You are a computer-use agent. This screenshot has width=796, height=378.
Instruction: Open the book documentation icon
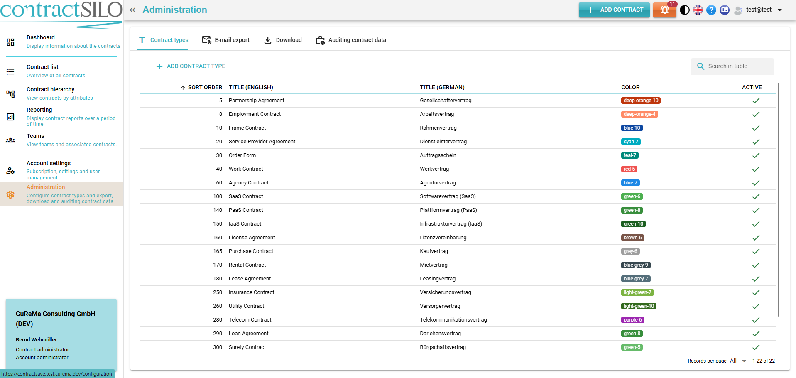(725, 10)
